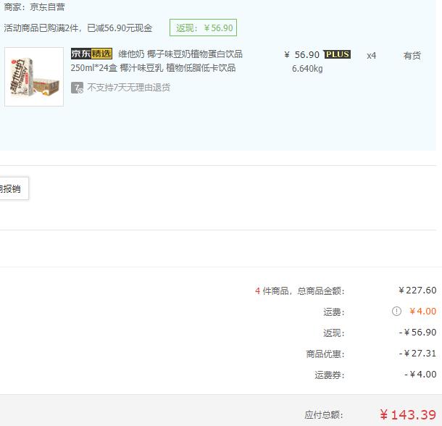442x426 pixels.
Task: Select the label 运费券
Action: (x=330, y=375)
